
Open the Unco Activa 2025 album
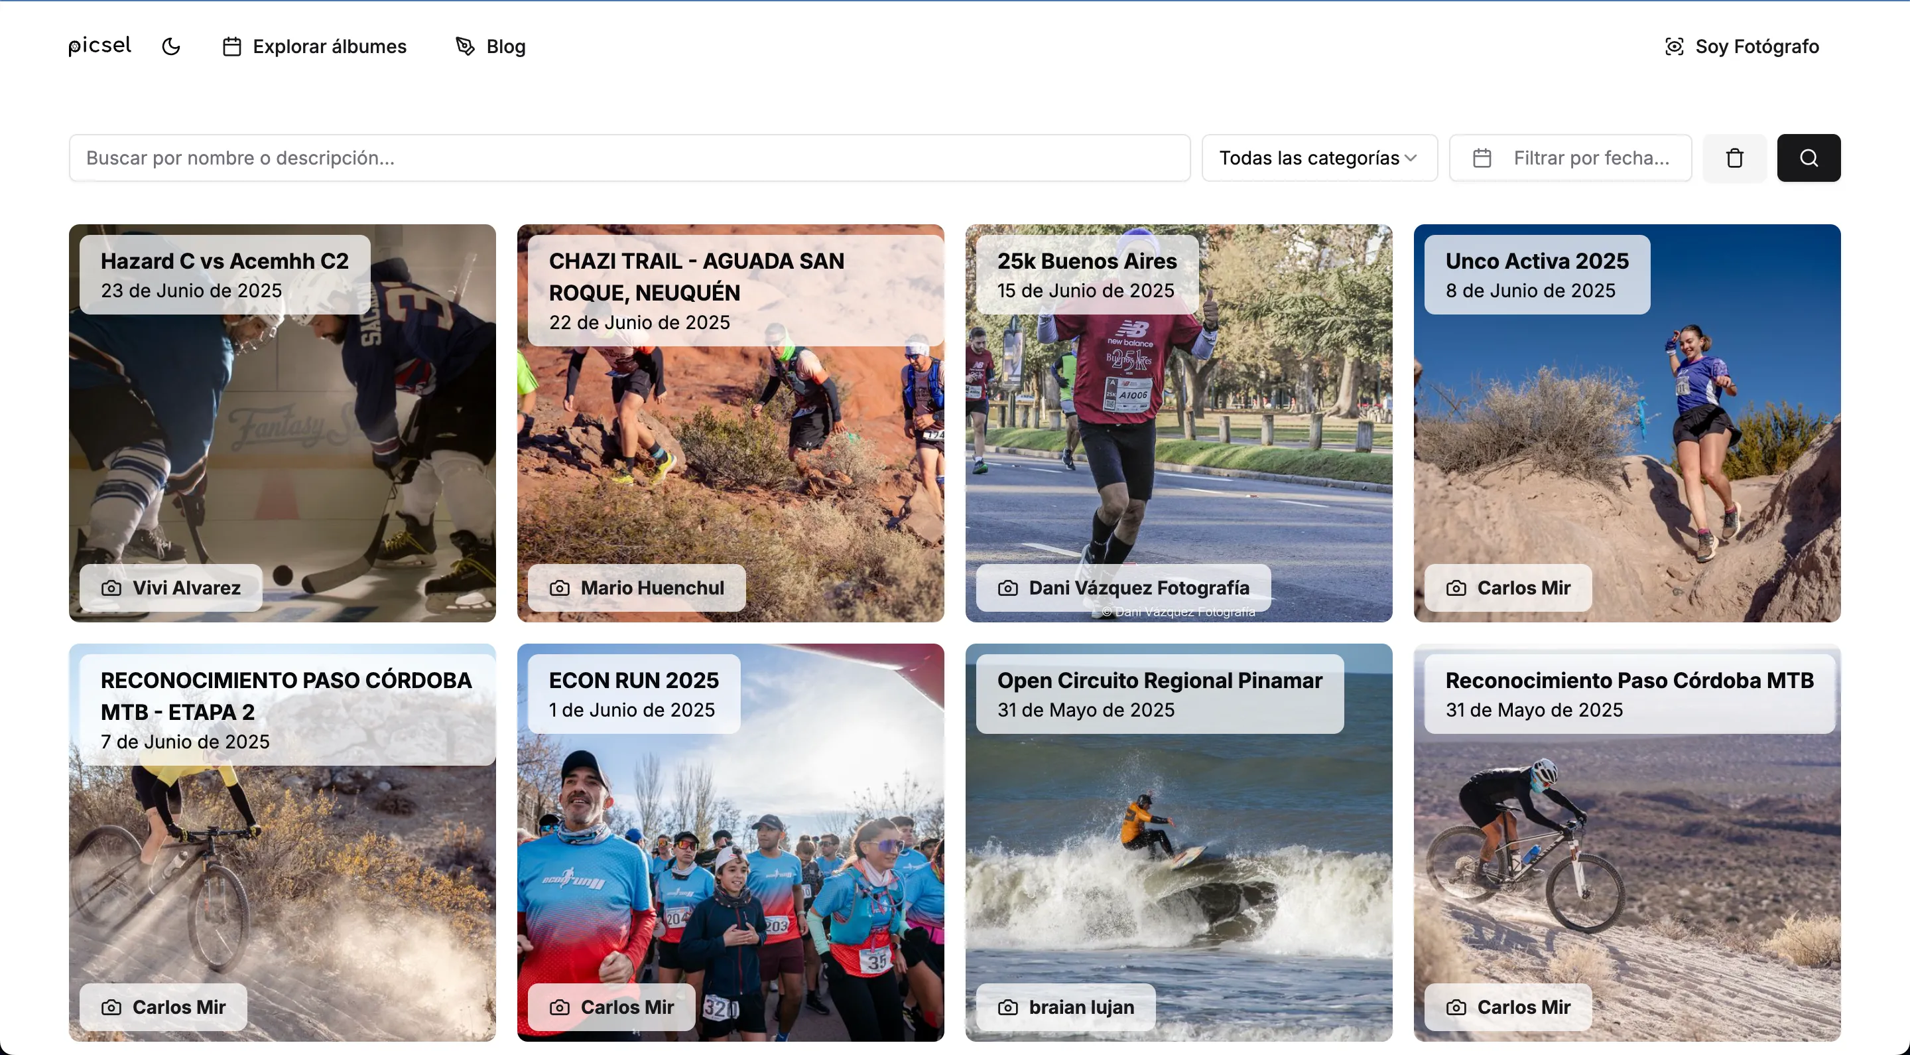[x=1627, y=423]
